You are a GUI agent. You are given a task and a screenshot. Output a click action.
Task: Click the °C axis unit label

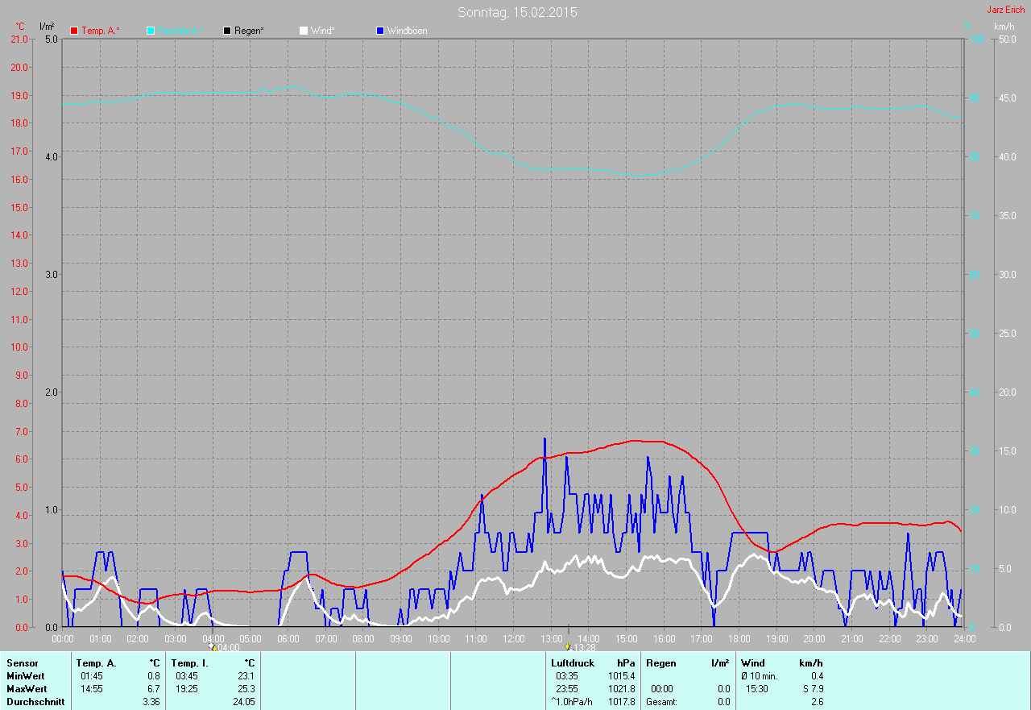(x=20, y=27)
